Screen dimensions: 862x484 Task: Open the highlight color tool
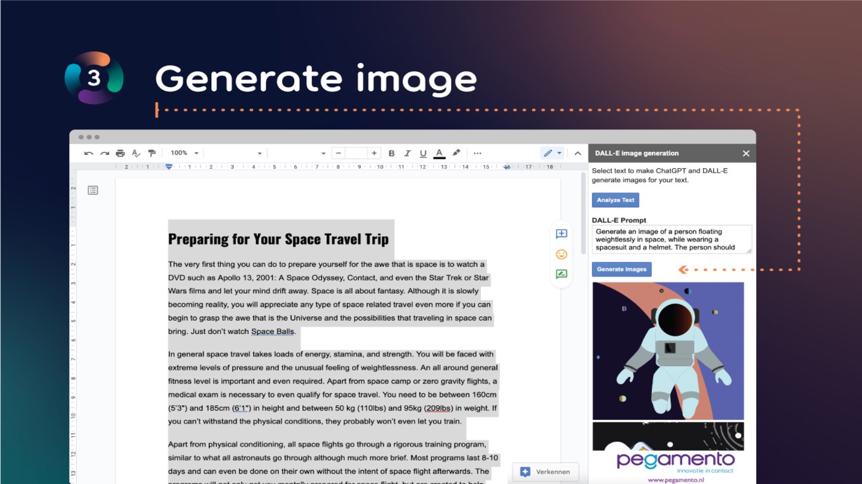pos(456,153)
